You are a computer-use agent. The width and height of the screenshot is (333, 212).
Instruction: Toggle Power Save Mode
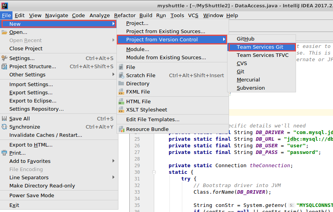point(59,196)
